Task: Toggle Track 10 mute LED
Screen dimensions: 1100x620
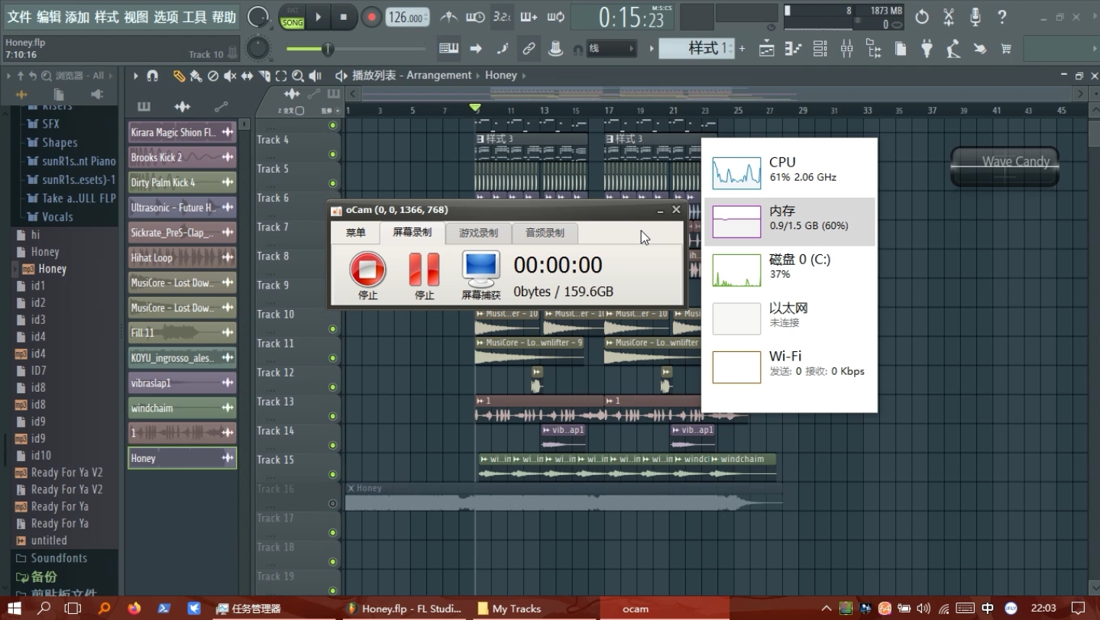Action: click(x=332, y=329)
